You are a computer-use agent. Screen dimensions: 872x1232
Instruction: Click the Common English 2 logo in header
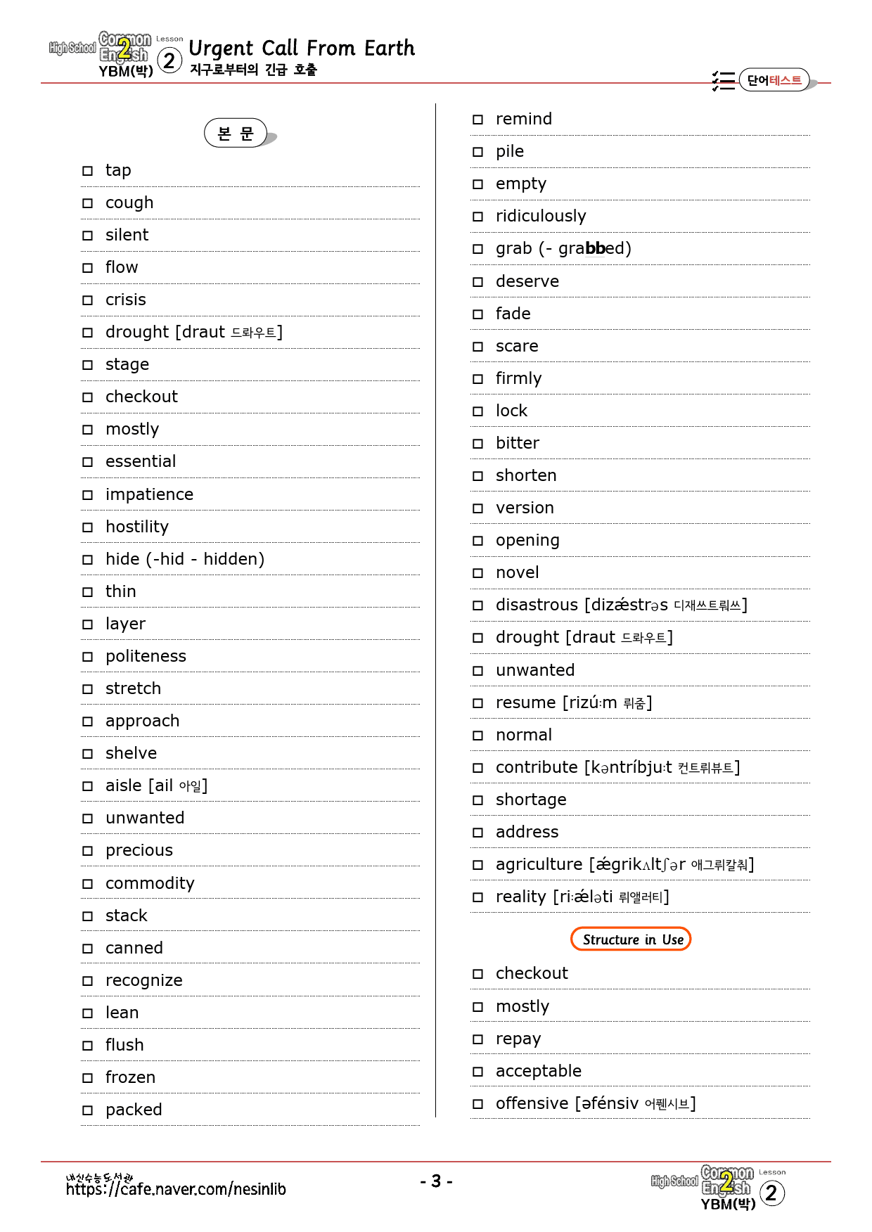coord(101,54)
